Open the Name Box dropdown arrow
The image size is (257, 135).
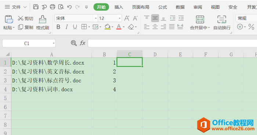coord(54,43)
